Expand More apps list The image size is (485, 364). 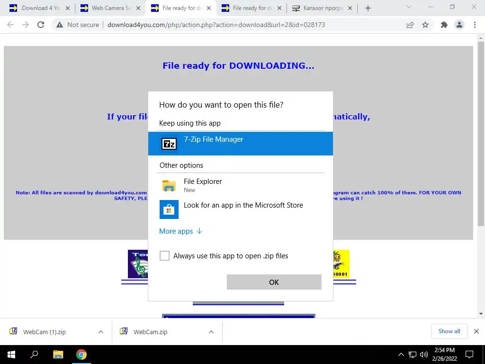pyautogui.click(x=180, y=231)
